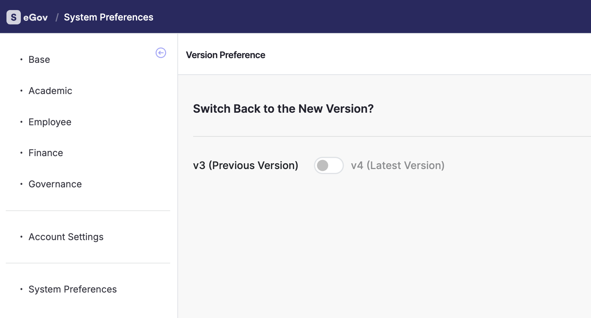Viewport: 591px width, 318px height.
Task: Open the Governance preferences section
Action: [x=55, y=184]
